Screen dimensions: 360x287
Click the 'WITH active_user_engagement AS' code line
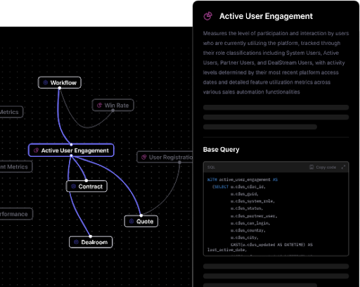[243, 179]
